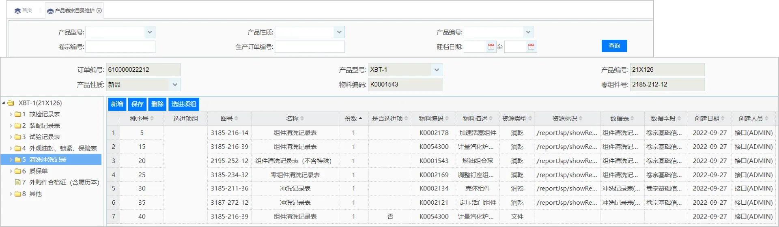Select figure number 3185-216-14 cell
The height and width of the screenshot is (227, 779).
pyautogui.click(x=229, y=133)
